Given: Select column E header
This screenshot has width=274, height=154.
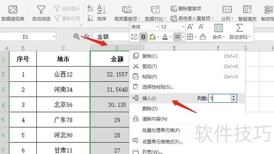Looking at the screenshot, I should (174, 48).
